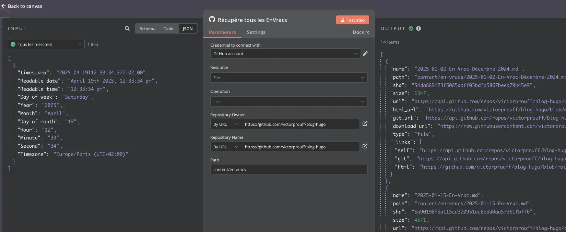Click the "Timezone" key in input
Viewport: 566px width, 232px height.
32,154
